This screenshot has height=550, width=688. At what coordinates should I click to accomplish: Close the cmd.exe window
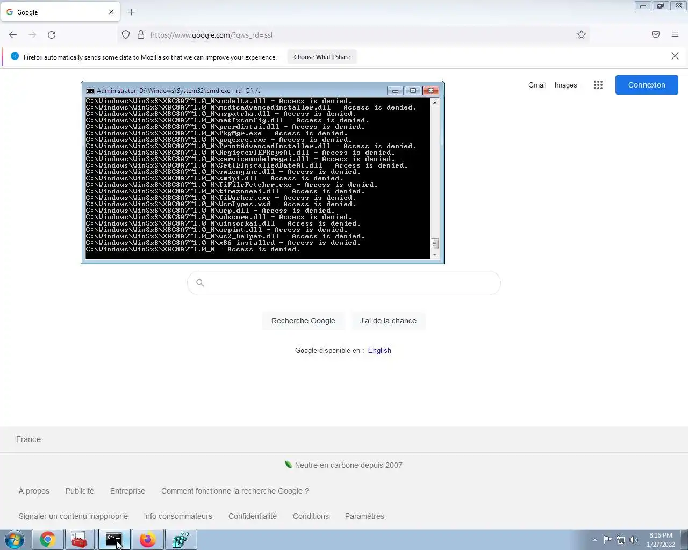click(x=431, y=90)
